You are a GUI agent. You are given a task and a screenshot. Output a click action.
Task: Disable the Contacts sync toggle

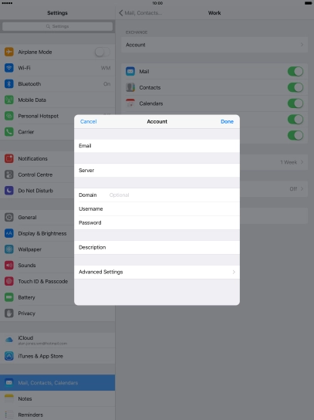coord(295,87)
